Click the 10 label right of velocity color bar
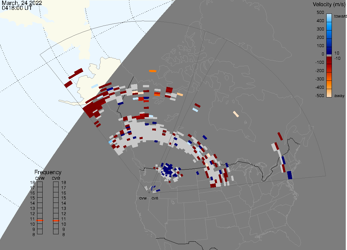This screenshot has height=250, width=347. point(337,53)
